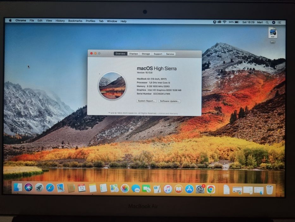
Task: Switch to the Support tab
Action: click(x=158, y=54)
